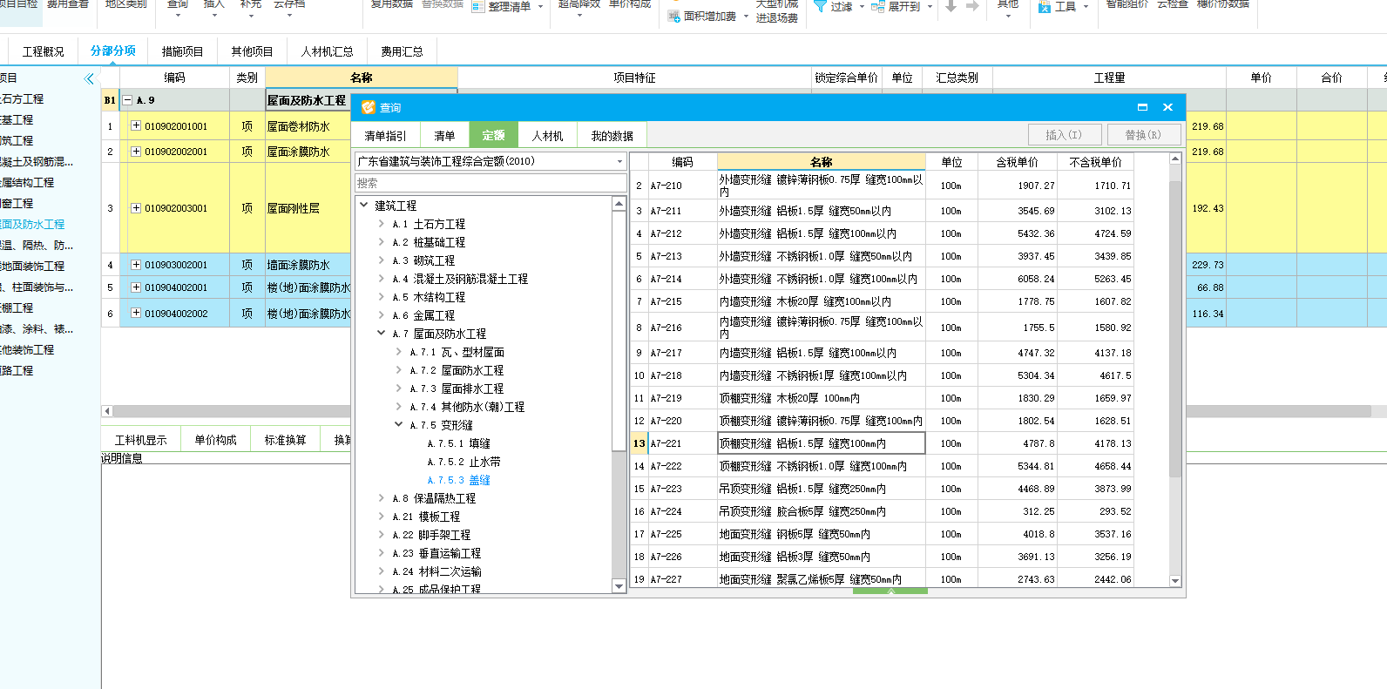Open the 广东省建筑与装饰工程综合定额(2010) combo box
The height and width of the screenshot is (689, 1387).
click(x=491, y=161)
